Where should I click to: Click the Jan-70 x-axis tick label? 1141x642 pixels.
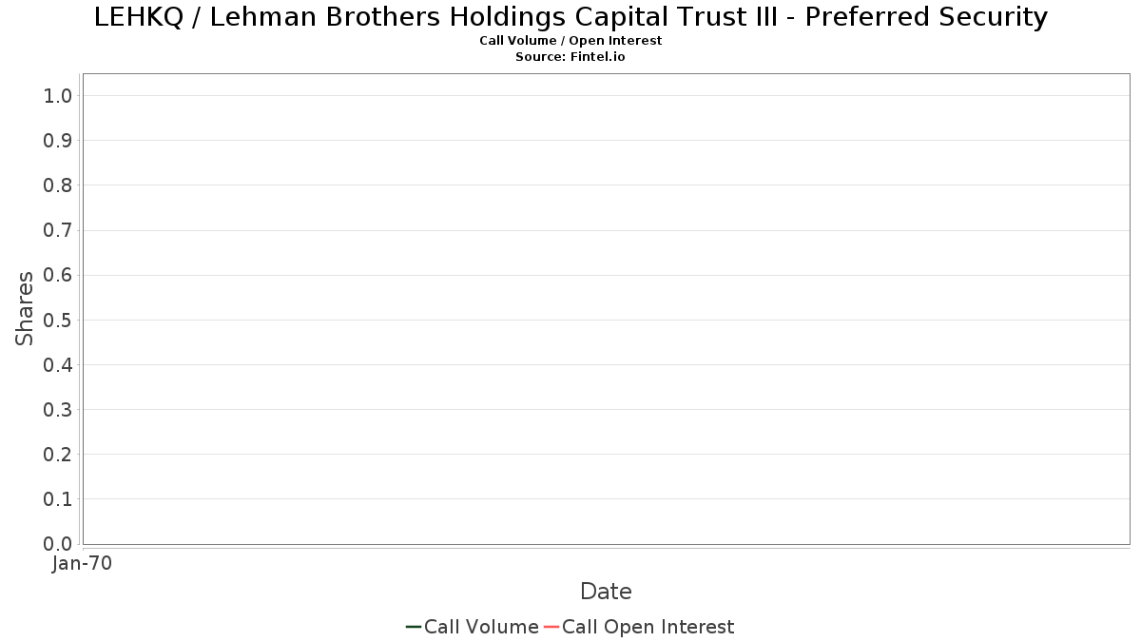point(83,564)
